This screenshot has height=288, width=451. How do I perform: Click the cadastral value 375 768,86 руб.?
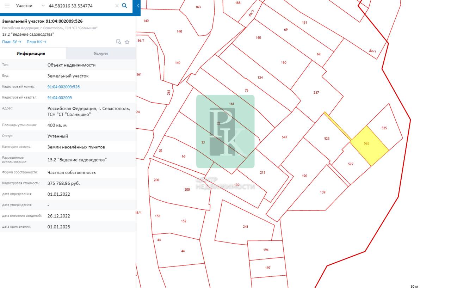coord(64,183)
